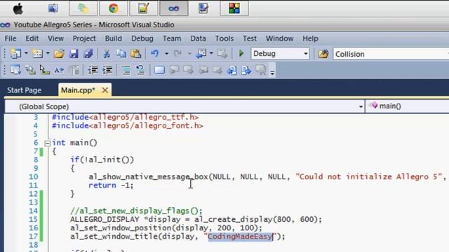Viewport: 449px width, 252px height.
Task: Open the Add New Item dropdown arrow
Action: [48, 53]
